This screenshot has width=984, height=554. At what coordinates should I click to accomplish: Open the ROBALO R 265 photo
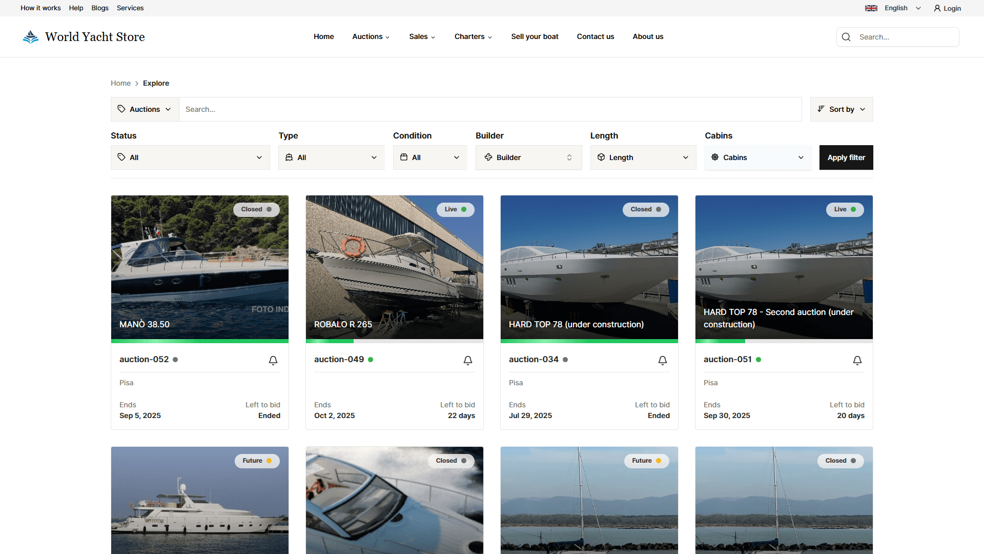pos(395,267)
